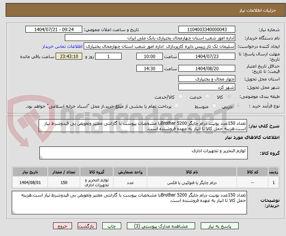The image size is (286, 236).
Task: Click resize handle of توضیحات خریدار textarea
Action: click(14, 212)
